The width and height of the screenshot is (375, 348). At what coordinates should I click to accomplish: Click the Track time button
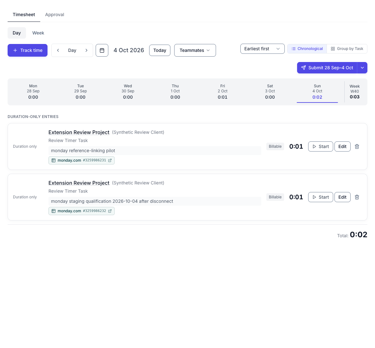point(28,50)
